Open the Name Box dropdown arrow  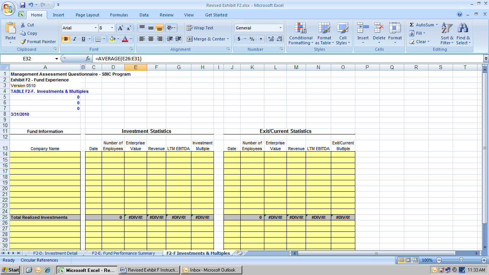pyautogui.click(x=57, y=59)
